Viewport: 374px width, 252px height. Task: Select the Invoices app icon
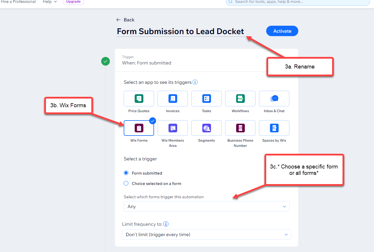click(x=173, y=99)
